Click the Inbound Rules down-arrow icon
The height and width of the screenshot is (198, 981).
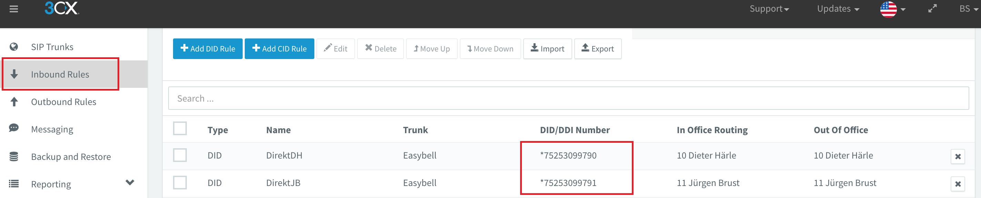14,74
